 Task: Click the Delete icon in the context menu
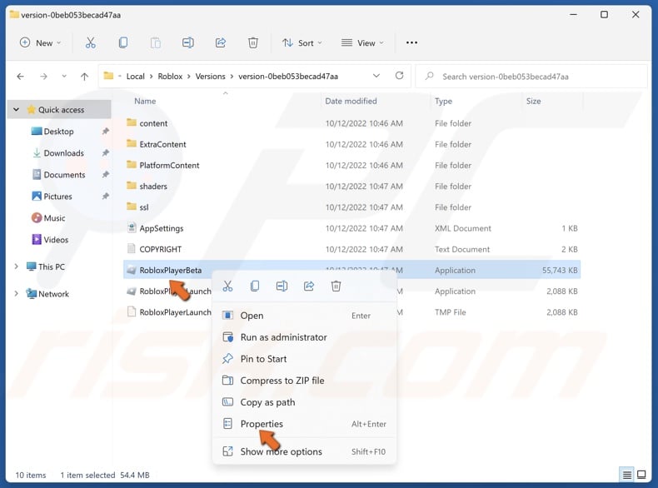click(x=336, y=286)
